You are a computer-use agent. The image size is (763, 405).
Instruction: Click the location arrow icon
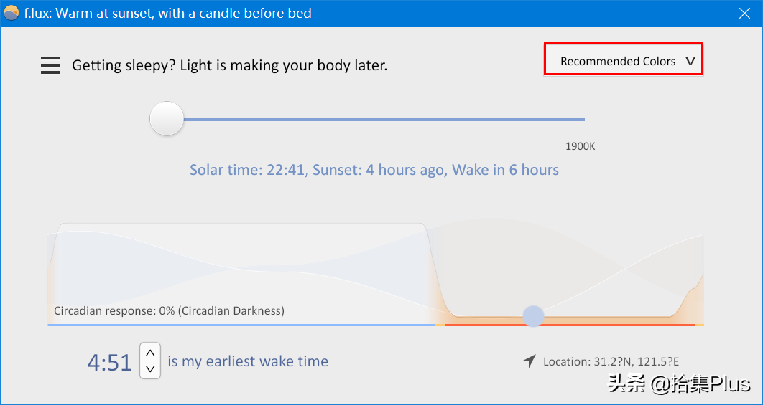[x=529, y=361]
